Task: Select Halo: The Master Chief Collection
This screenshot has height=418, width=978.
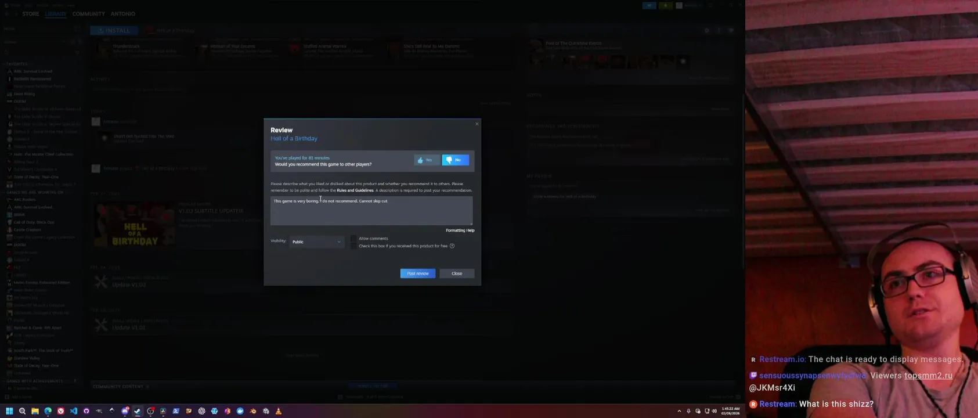Action: pos(44,154)
